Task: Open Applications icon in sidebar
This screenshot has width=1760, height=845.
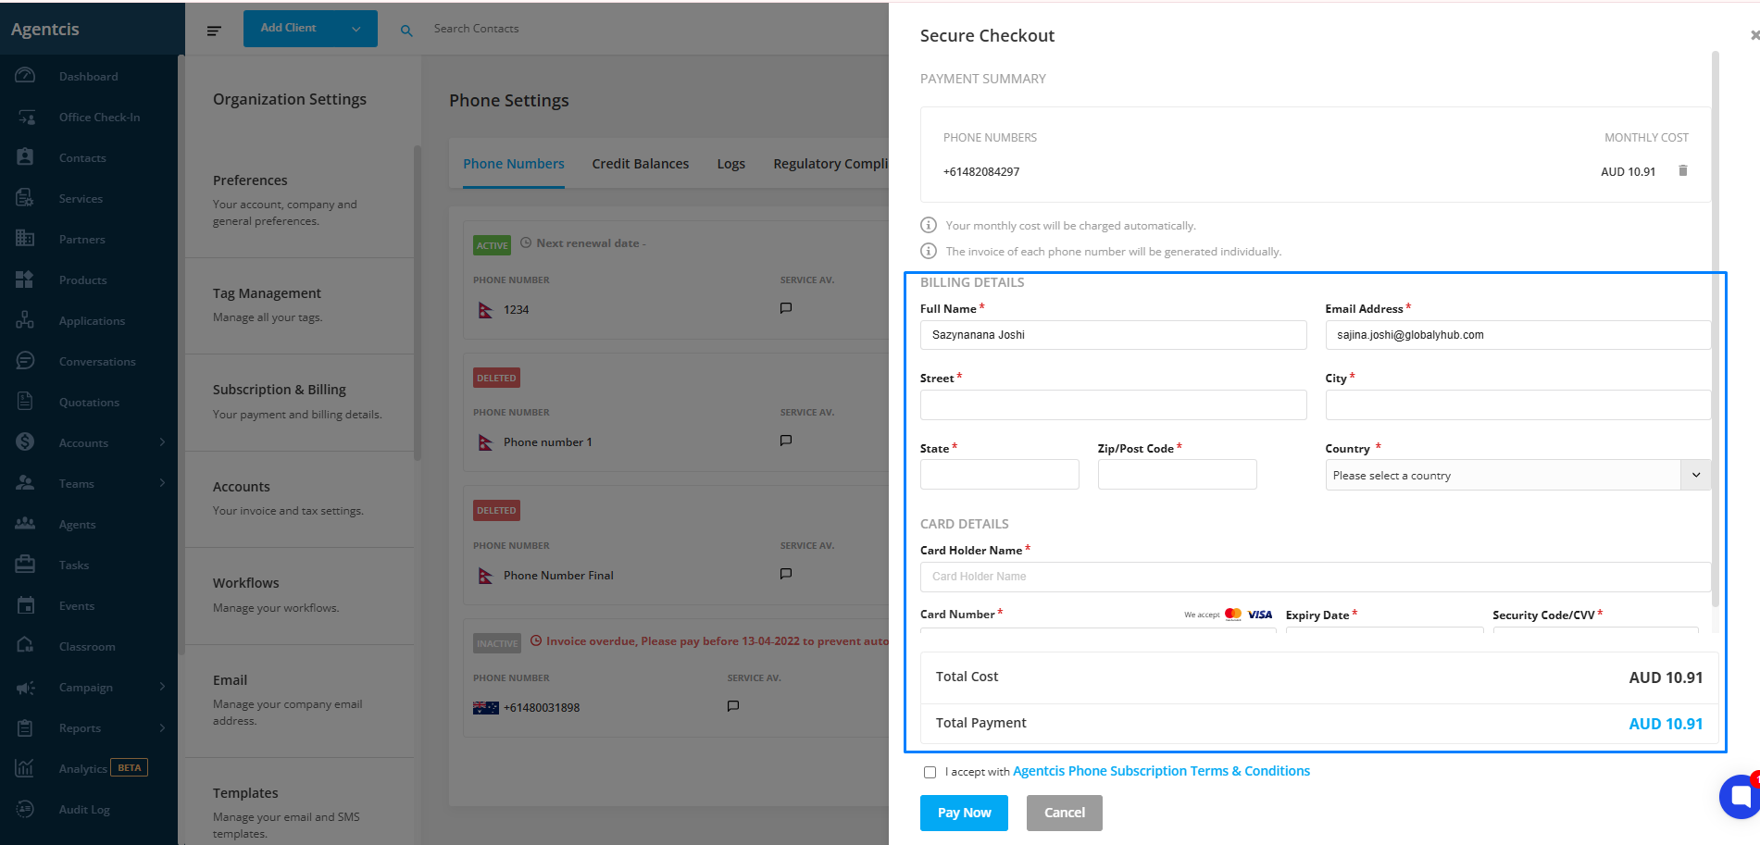Action: click(25, 320)
